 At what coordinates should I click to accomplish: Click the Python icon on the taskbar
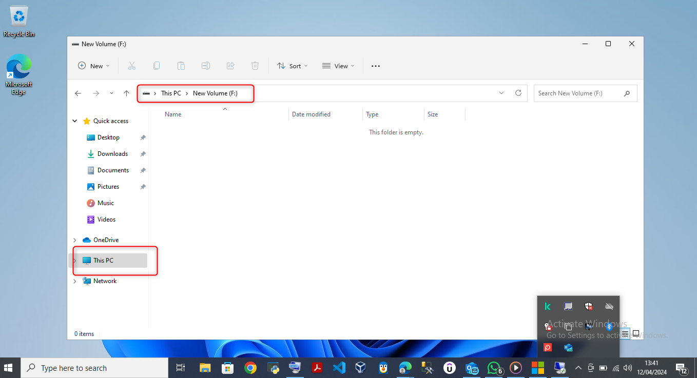273,368
